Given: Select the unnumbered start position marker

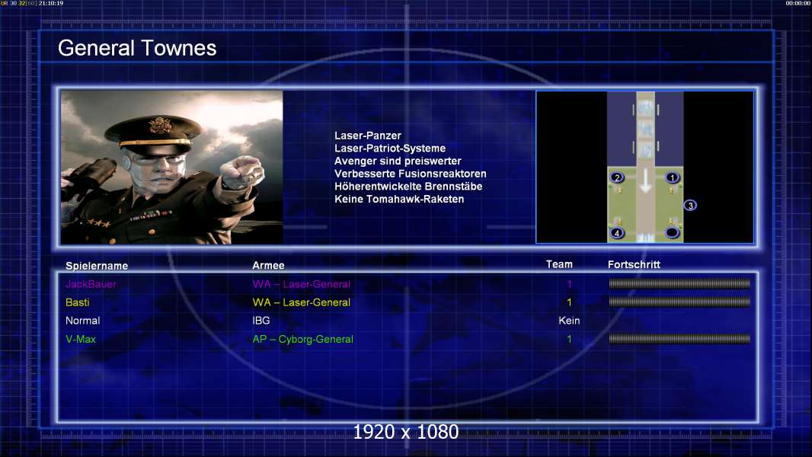Looking at the screenshot, I should (x=672, y=233).
